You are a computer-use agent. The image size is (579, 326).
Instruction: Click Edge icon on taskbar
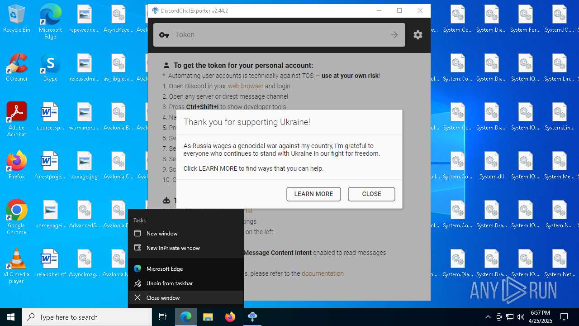point(186,317)
